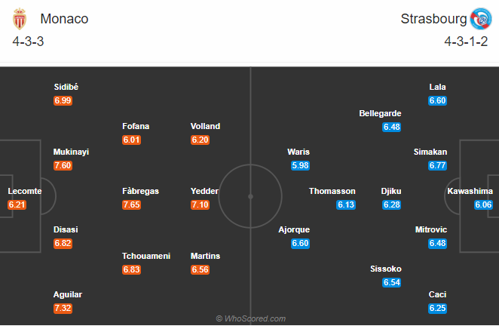Select Tchouameni's 6.83 rating badge
The image size is (499, 326).
click(133, 269)
